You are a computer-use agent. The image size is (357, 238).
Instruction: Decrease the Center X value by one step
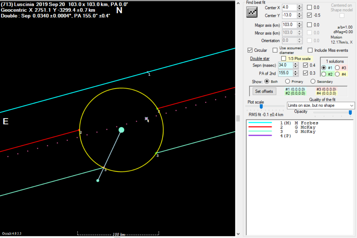300,9
